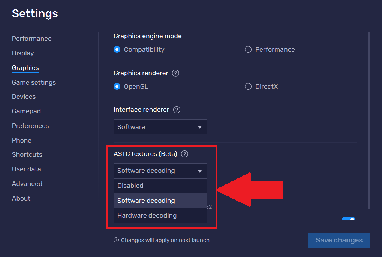
Task: Open the Preferences section
Action: click(x=30, y=126)
